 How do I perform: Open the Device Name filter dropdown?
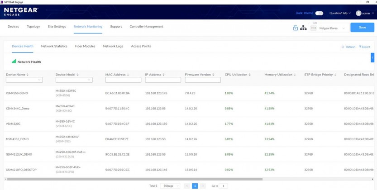coord(24,80)
